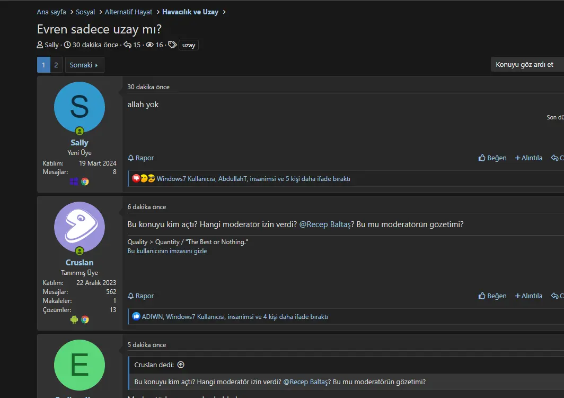564x398 pixels.
Task: Click the 30 dakika önce thread timestamp
Action: pos(95,45)
